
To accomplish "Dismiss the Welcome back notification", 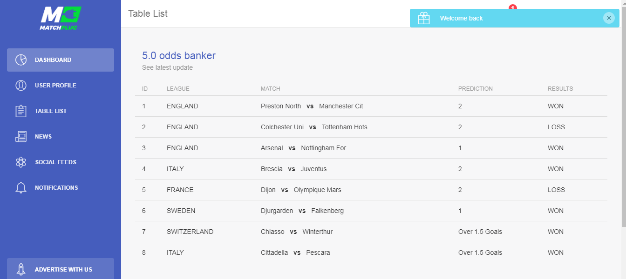I will click(x=609, y=18).
